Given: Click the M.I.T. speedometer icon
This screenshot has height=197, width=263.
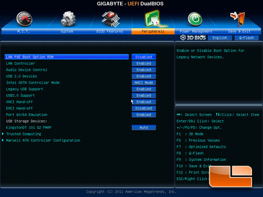Looking at the screenshot, I should click(x=24, y=19).
